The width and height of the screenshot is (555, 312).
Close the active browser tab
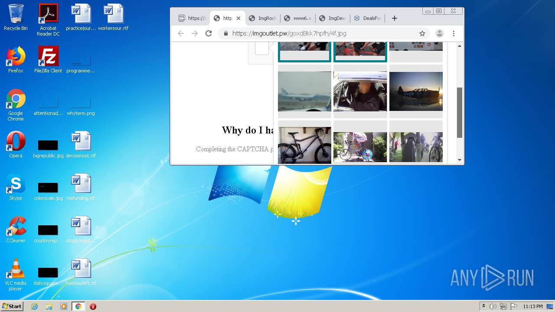pyautogui.click(x=238, y=18)
